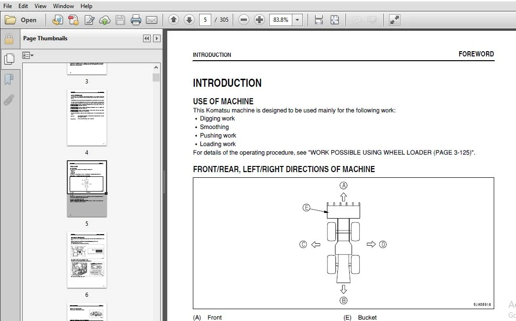Click the 'USE OF MACHINE' heading
516x321 pixels.
[x=223, y=101]
